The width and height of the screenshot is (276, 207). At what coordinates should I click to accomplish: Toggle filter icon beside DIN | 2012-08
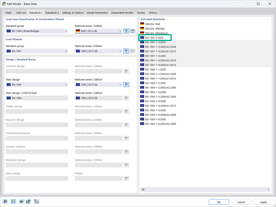pyautogui.click(x=126, y=31)
